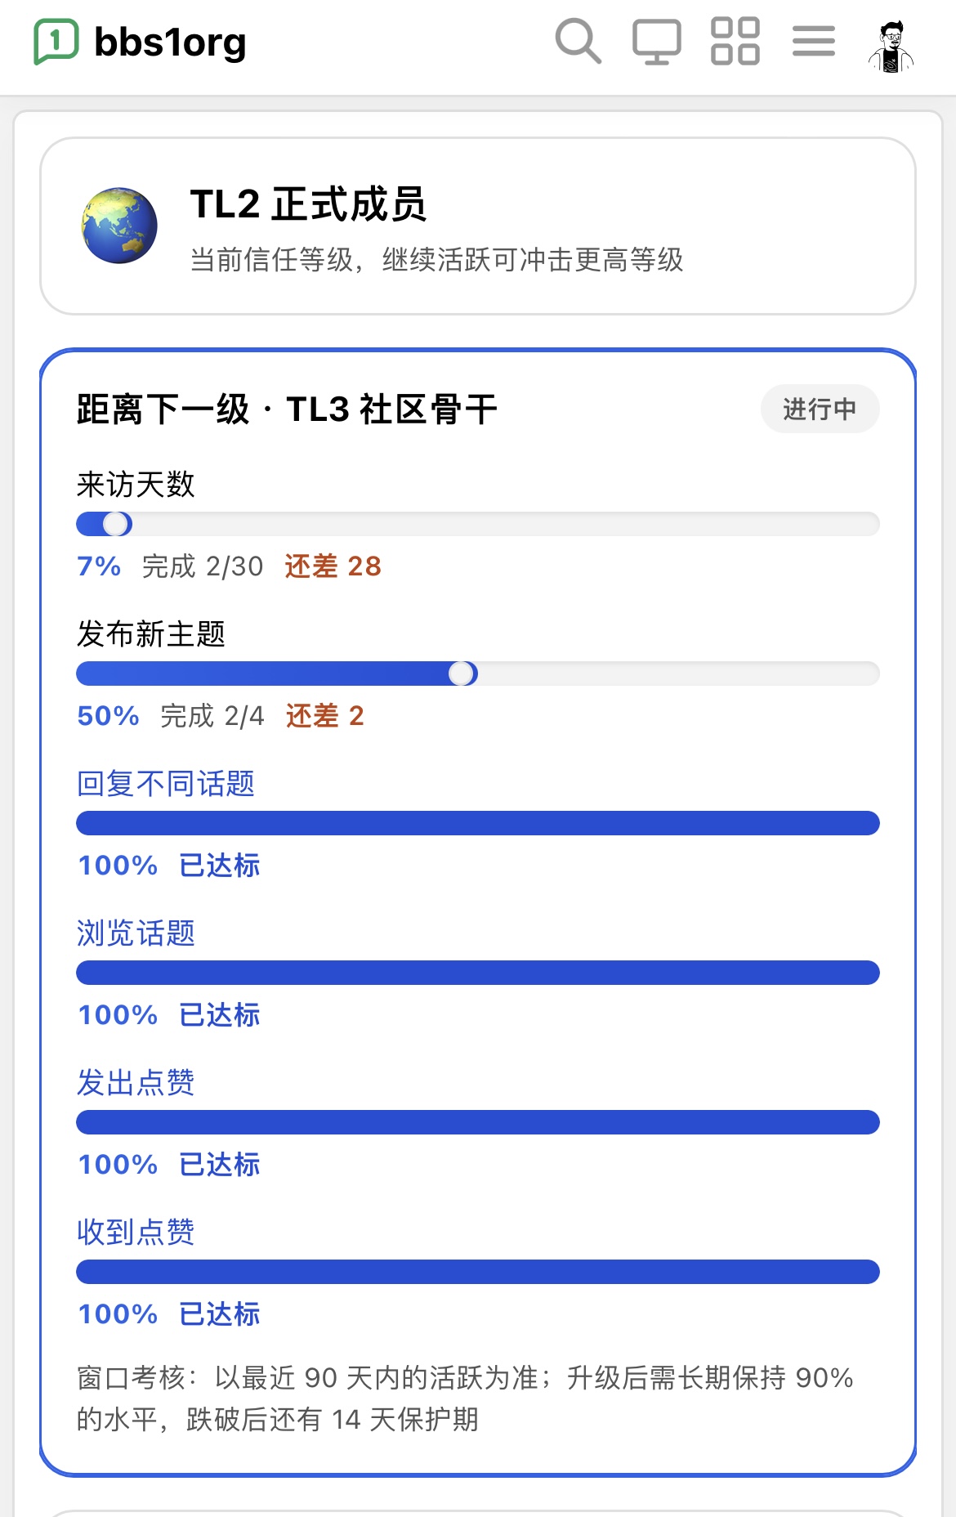Viewport: 956px width, 1517px height.
Task: Go to bbs1org site title
Action: pos(170,43)
